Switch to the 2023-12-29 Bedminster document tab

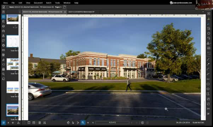[81, 12]
